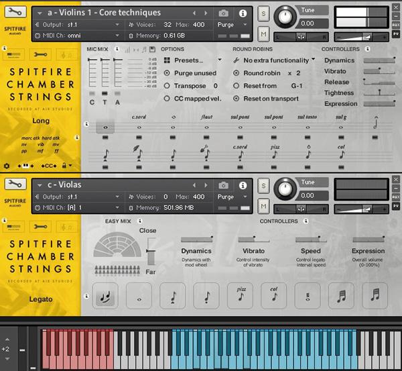This screenshot has width=402, height=371.
Task: Click the Tune knob for Violas
Action: [285, 189]
